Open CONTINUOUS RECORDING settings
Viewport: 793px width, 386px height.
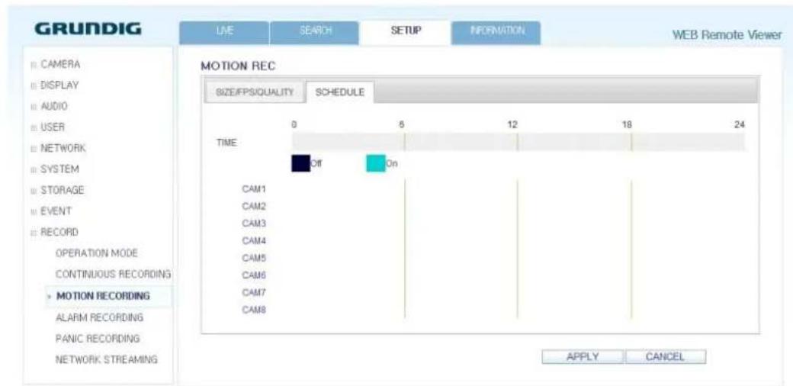(113, 274)
